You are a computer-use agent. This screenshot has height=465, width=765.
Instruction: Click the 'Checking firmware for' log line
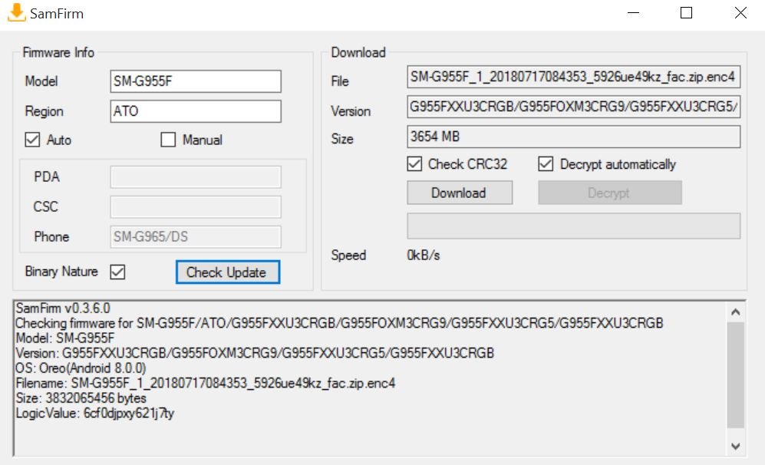pos(339,323)
